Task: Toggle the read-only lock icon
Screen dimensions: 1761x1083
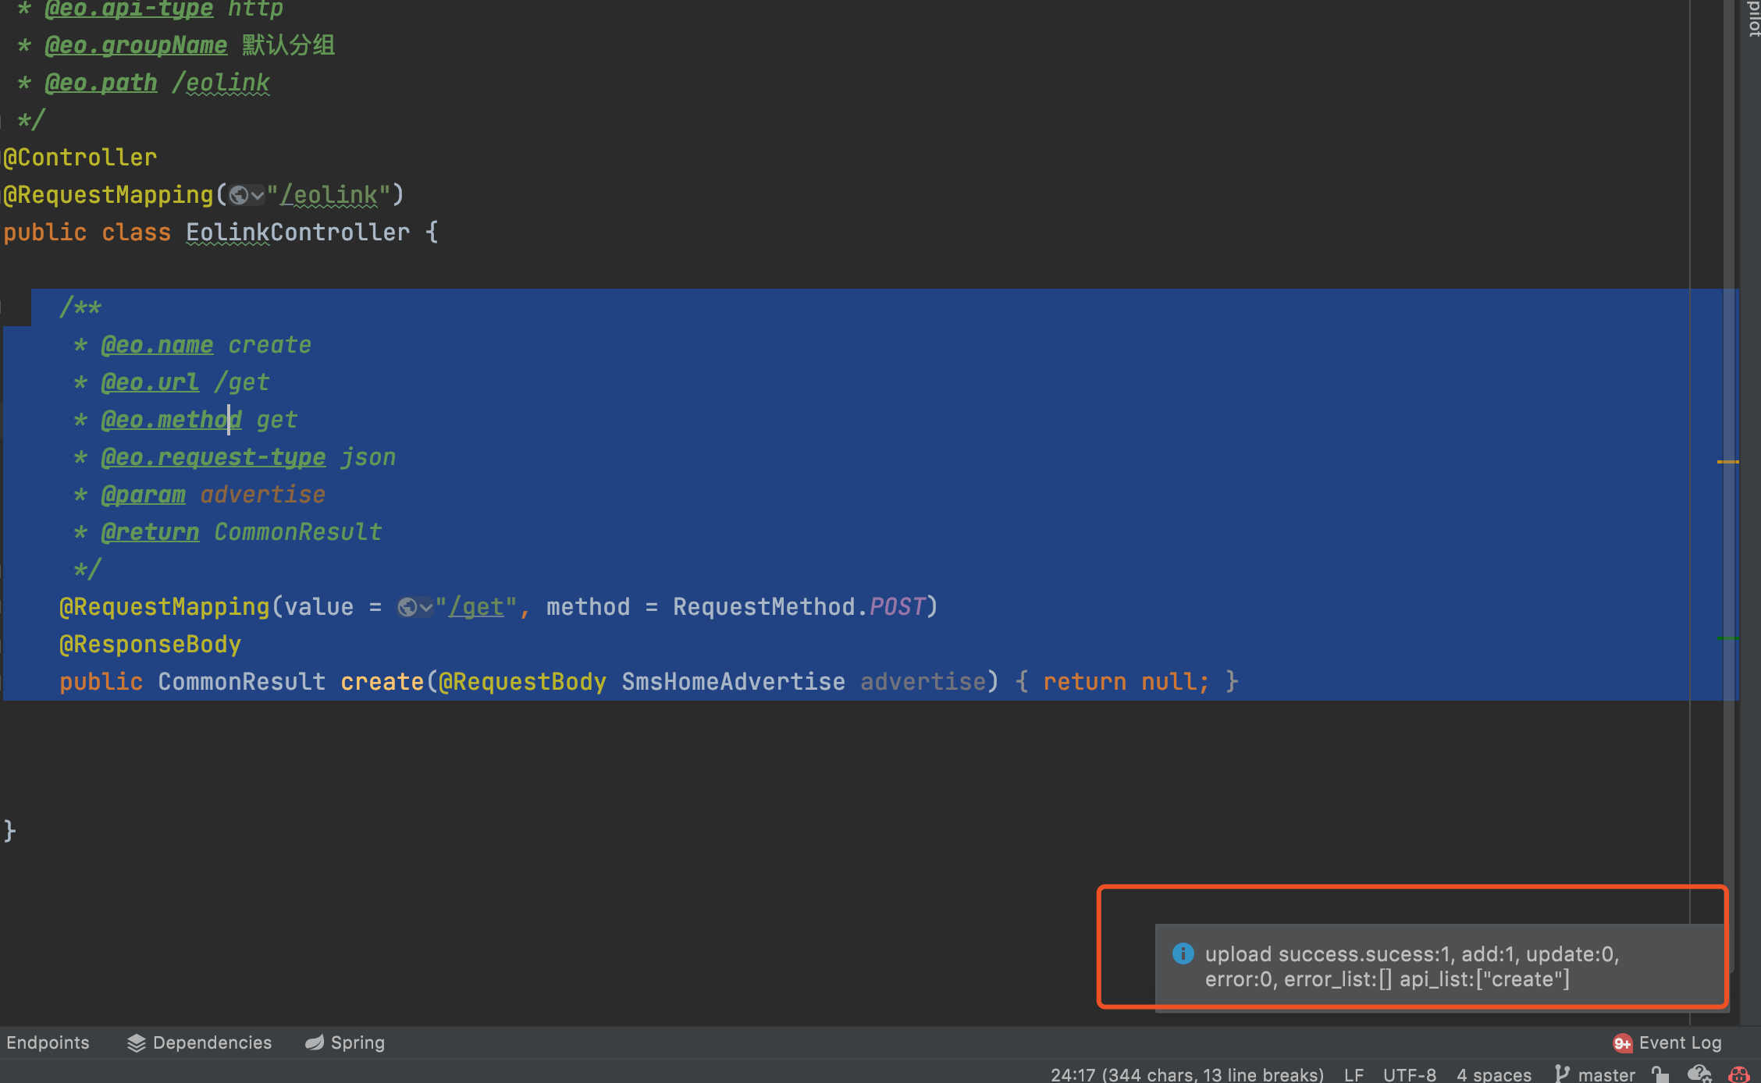Action: [1660, 1074]
